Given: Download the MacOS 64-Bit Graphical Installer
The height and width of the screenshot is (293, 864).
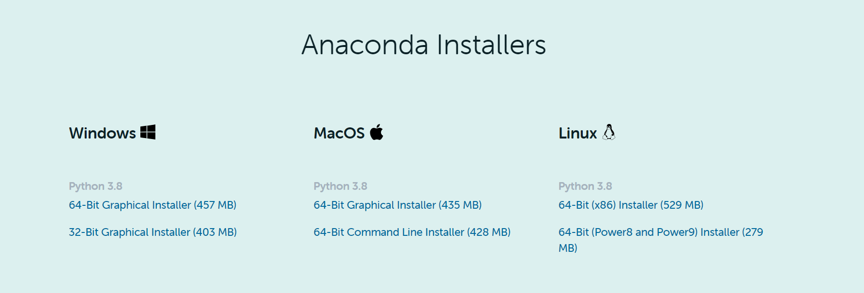Looking at the screenshot, I should click(x=398, y=205).
